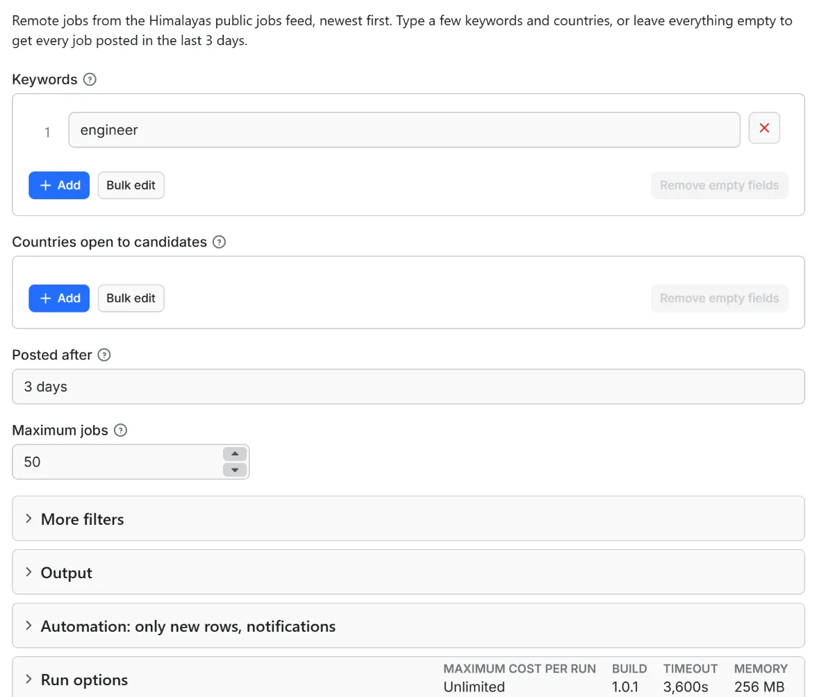The height and width of the screenshot is (697, 817).
Task: Open Bulk edit for Keywords
Action: click(131, 185)
